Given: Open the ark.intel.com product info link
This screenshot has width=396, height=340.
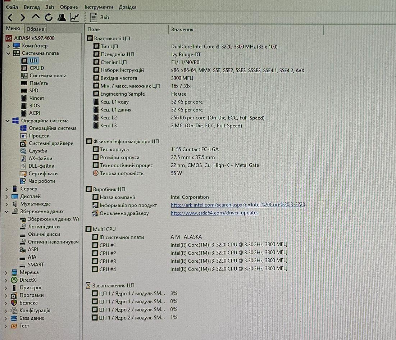Looking at the screenshot, I should [238, 205].
